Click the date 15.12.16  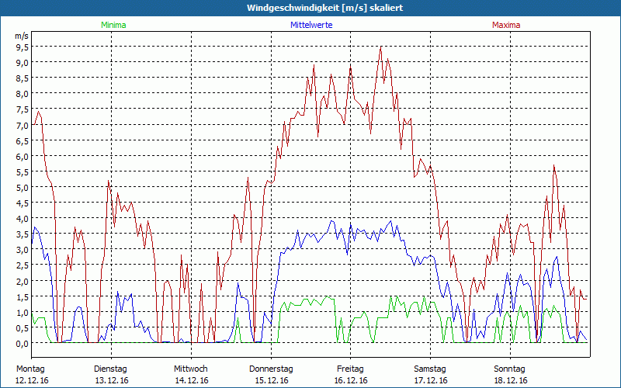coord(272,380)
